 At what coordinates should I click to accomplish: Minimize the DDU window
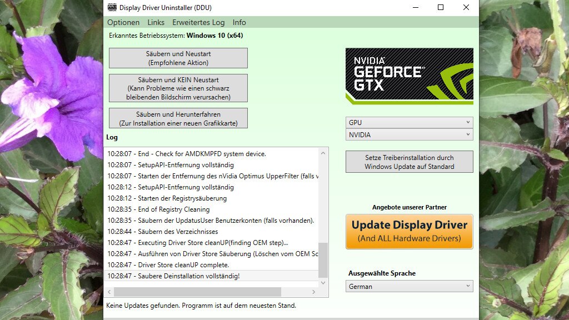pyautogui.click(x=416, y=7)
